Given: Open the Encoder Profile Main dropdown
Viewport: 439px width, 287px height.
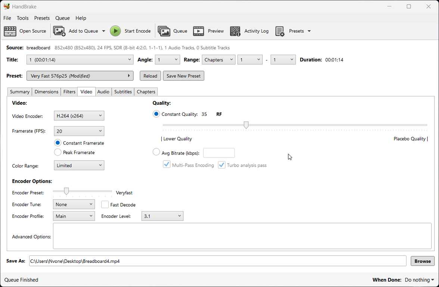Looking at the screenshot, I should point(74,216).
